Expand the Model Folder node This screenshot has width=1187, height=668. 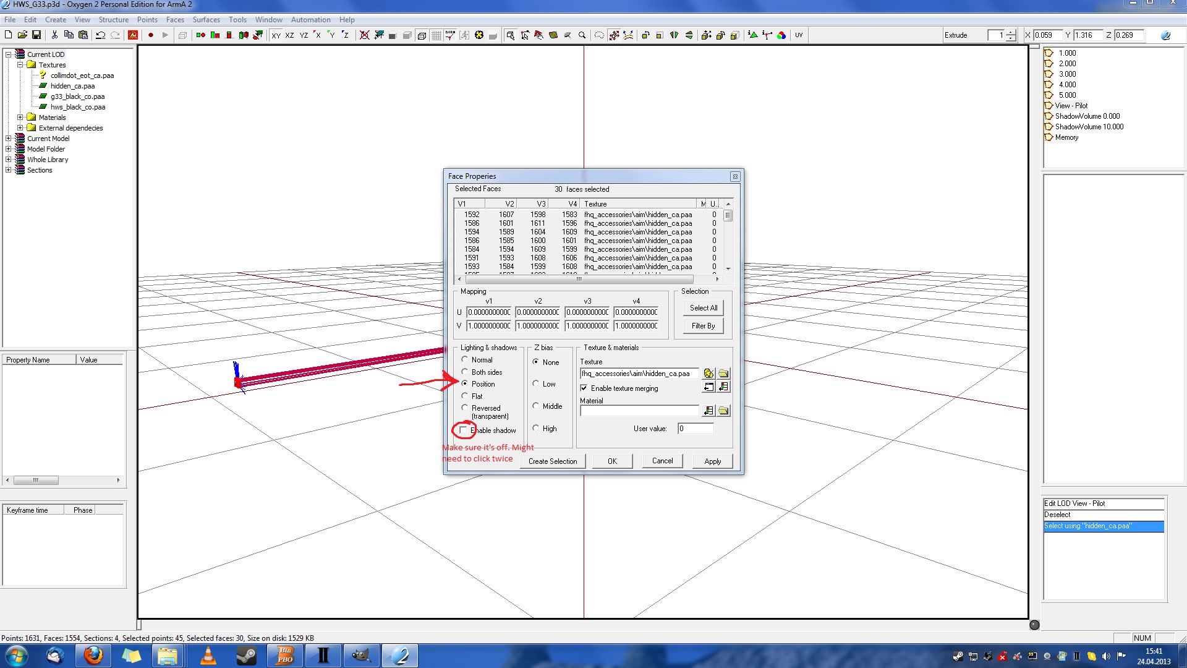[x=9, y=149]
